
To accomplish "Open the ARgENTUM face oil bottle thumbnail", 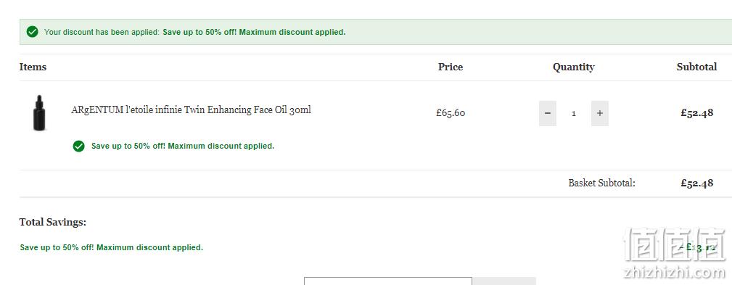I will 39,113.
